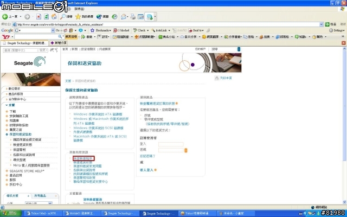Click the 新增分頁 new tab button
This screenshot has width=347, height=217.
tap(59, 43)
